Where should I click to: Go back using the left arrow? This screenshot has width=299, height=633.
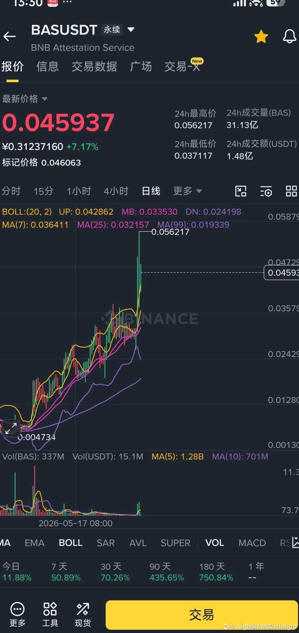coord(10,36)
